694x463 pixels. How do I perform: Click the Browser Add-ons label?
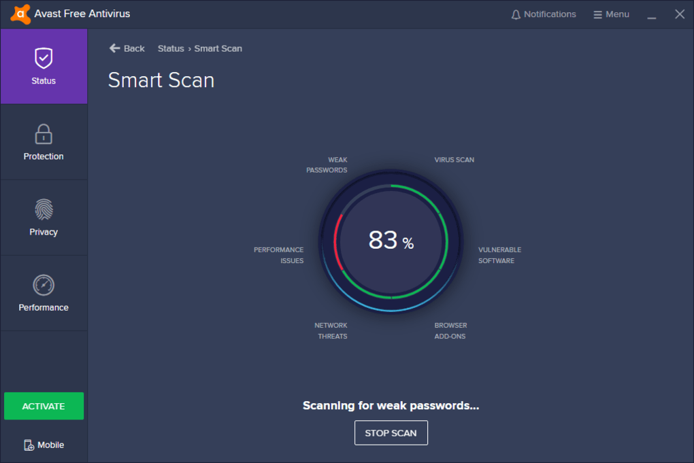[450, 330]
